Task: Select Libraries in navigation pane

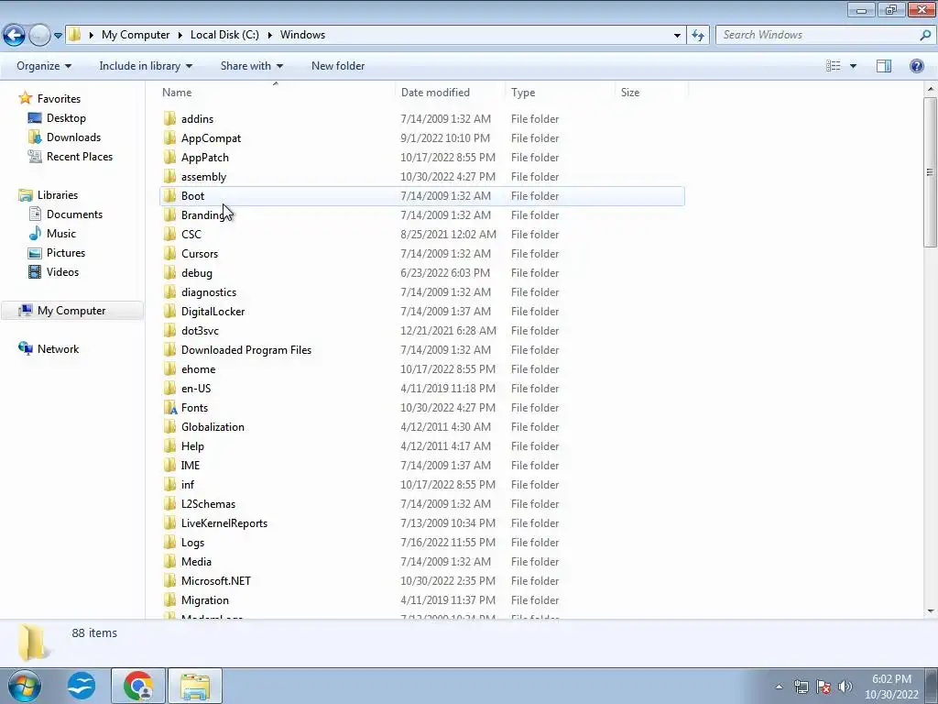Action: tap(58, 195)
